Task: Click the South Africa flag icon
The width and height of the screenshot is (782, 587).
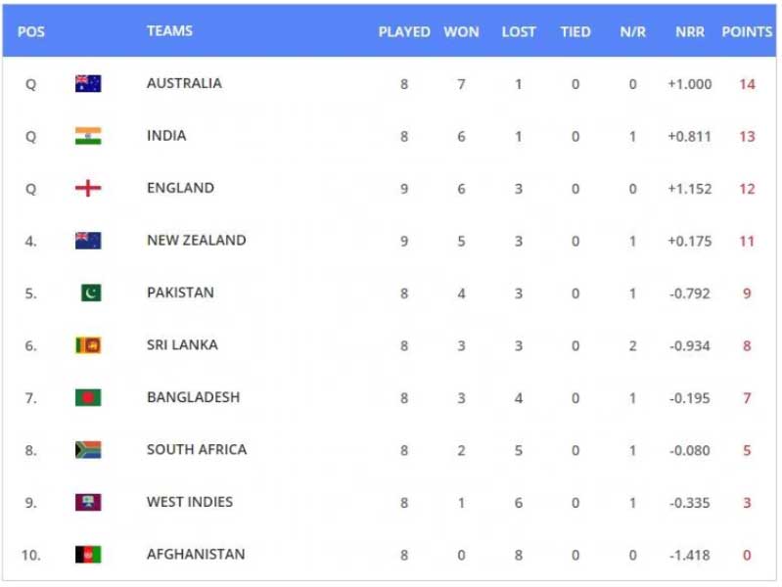Action: point(88,450)
